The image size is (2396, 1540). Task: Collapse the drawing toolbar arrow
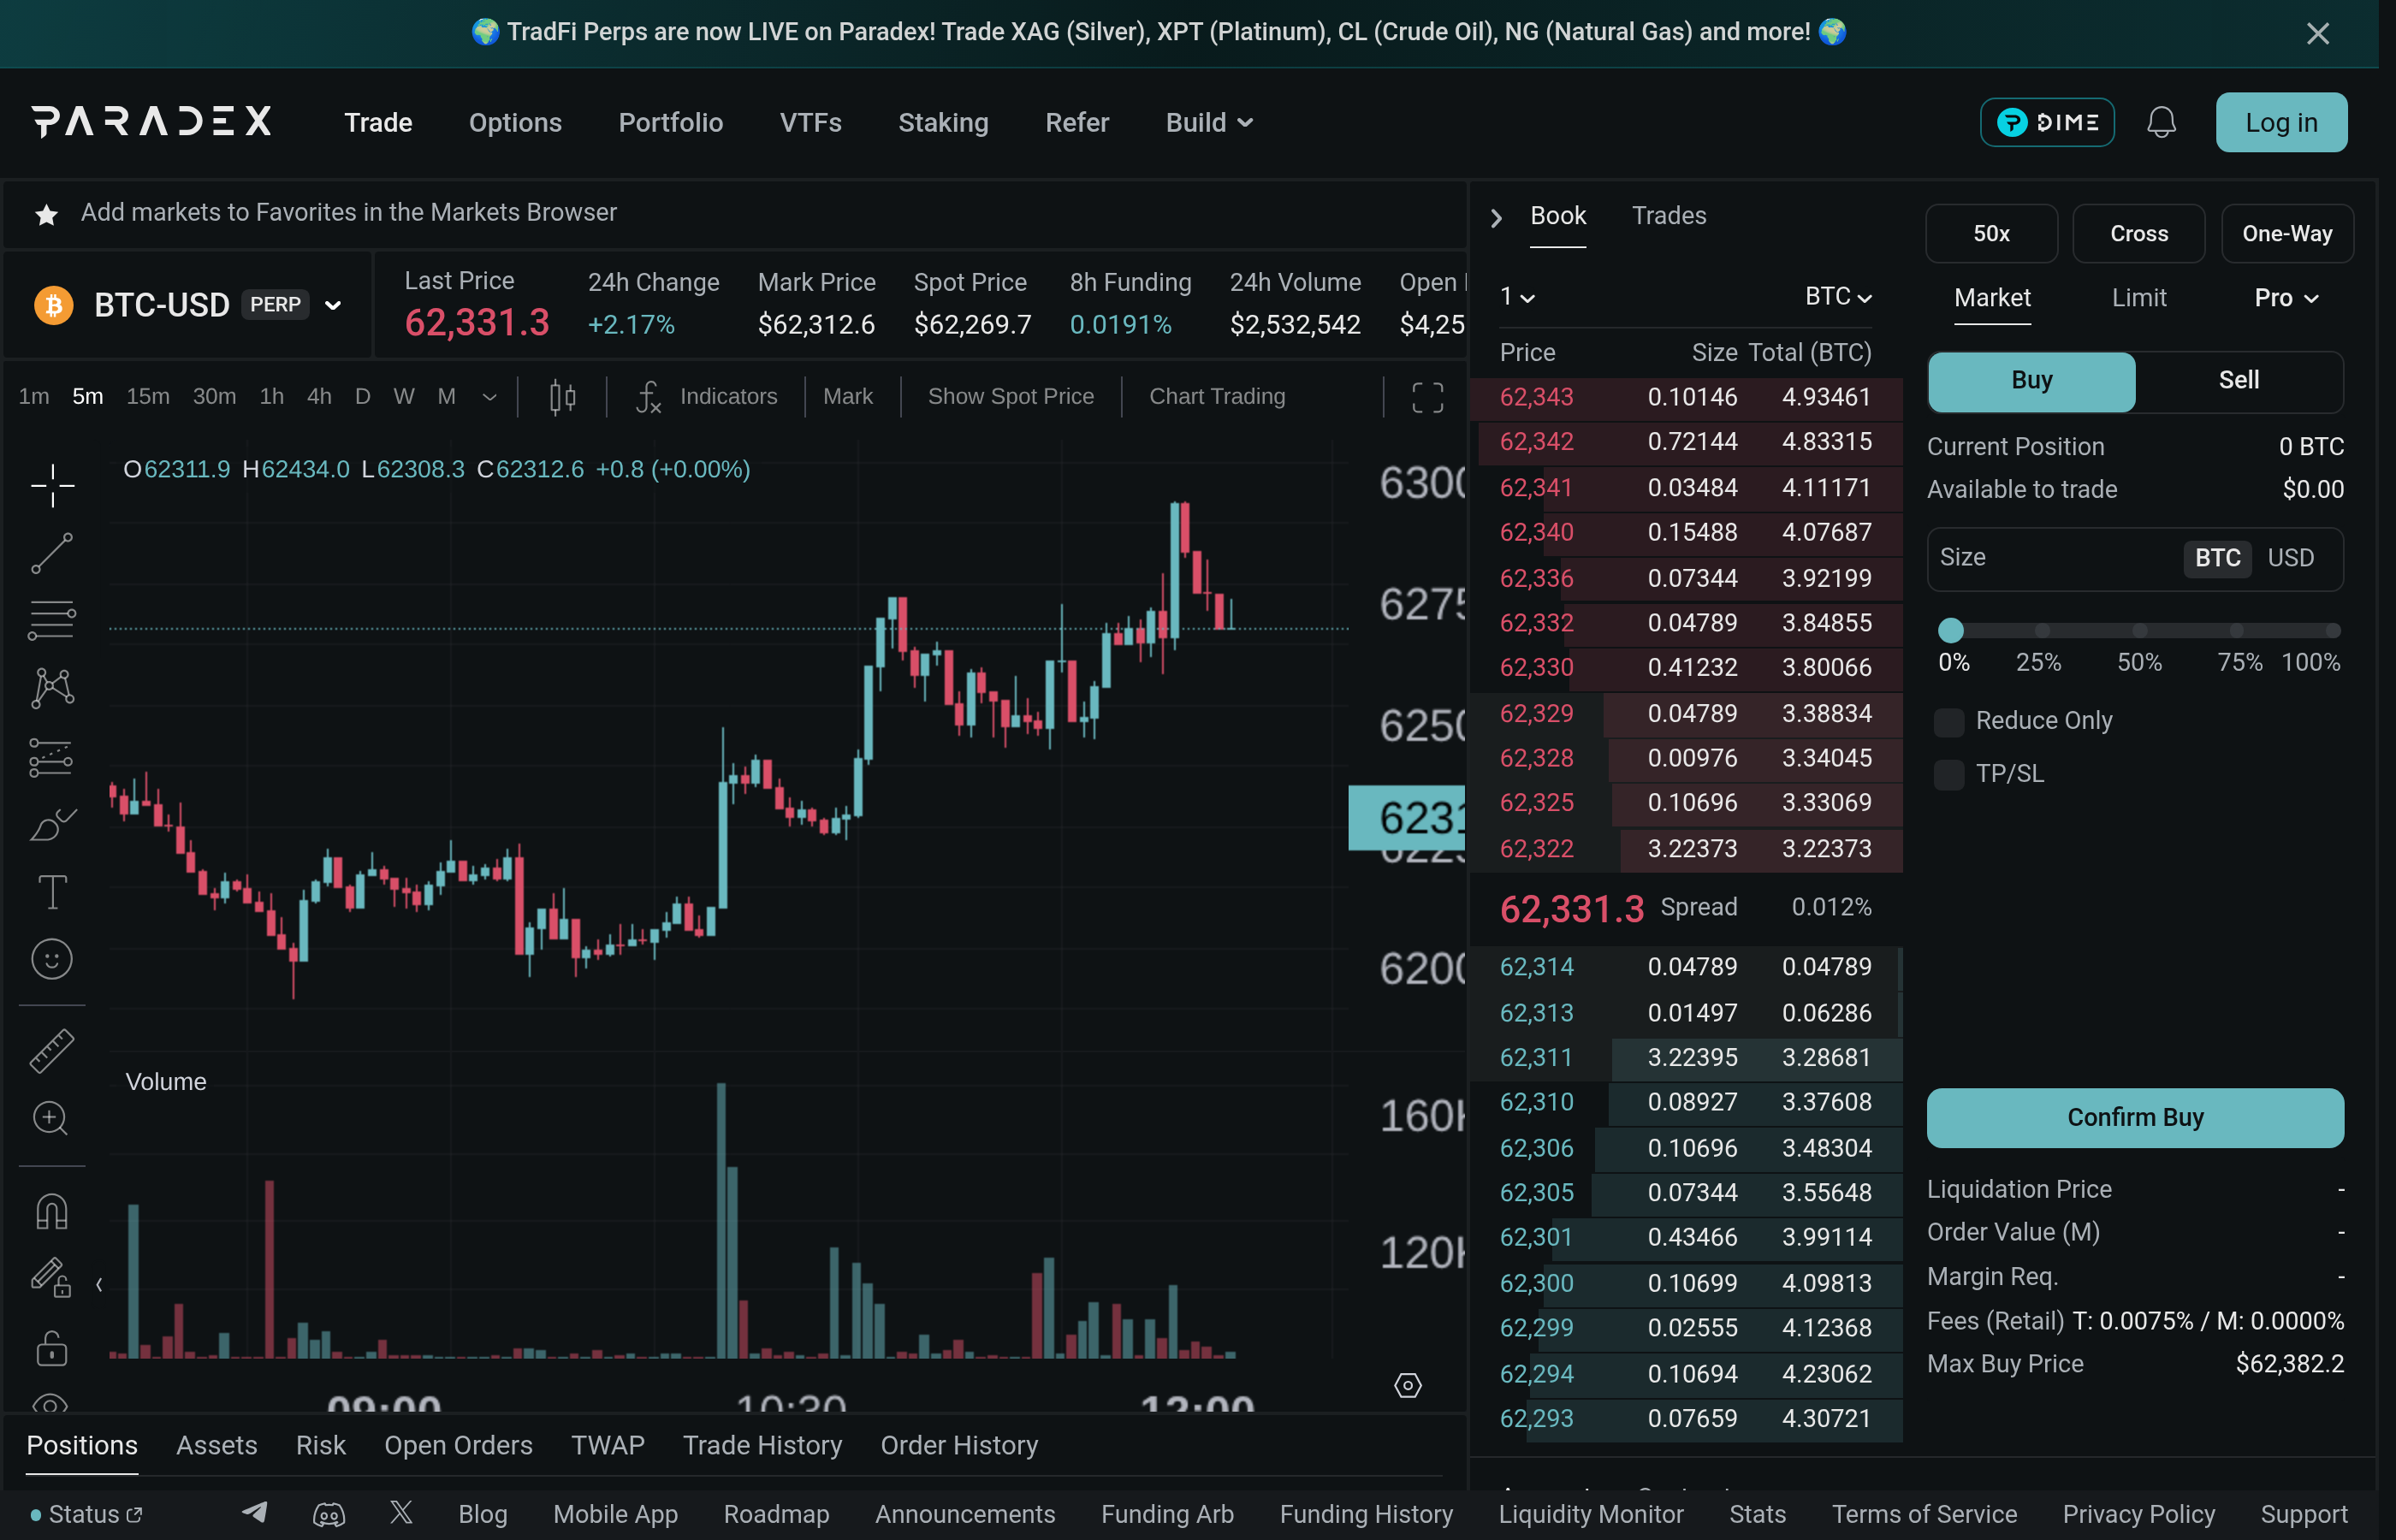99,1284
